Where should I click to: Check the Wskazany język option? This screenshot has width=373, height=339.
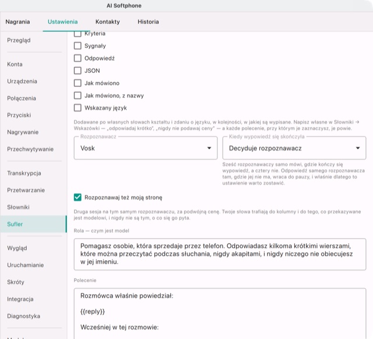[x=78, y=108]
